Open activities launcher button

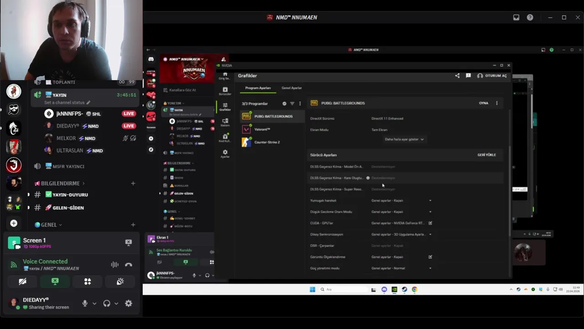click(x=88, y=281)
